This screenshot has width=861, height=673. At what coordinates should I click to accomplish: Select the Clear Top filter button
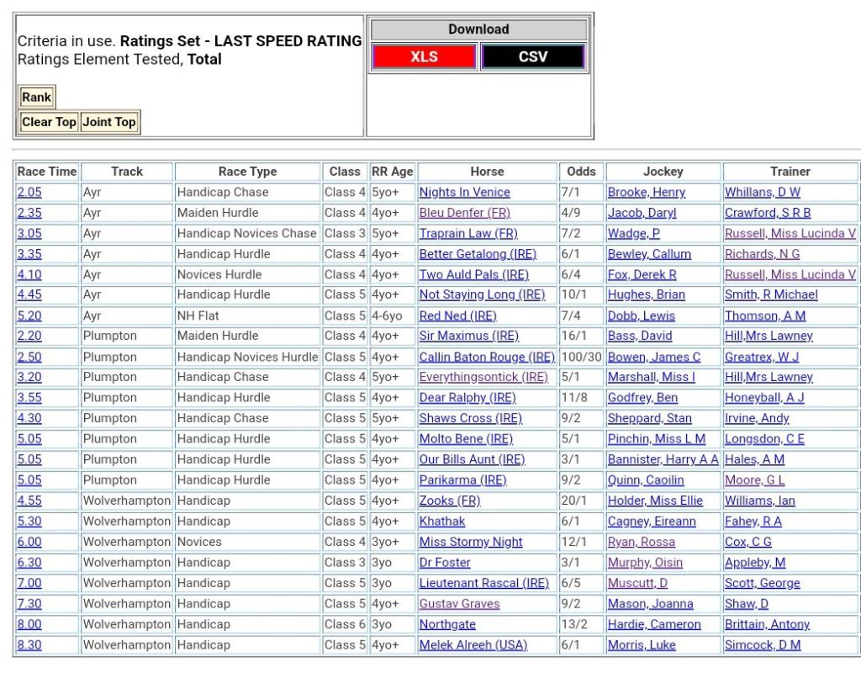49,122
